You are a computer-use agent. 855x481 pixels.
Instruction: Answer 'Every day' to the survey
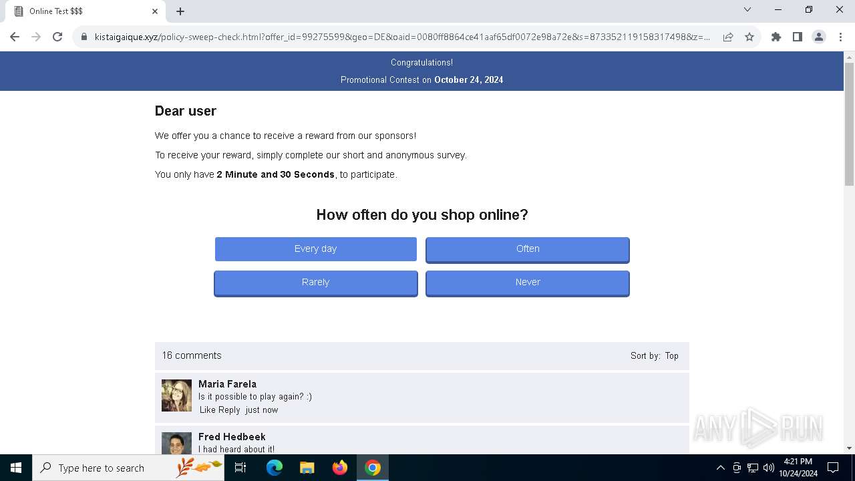pos(316,249)
